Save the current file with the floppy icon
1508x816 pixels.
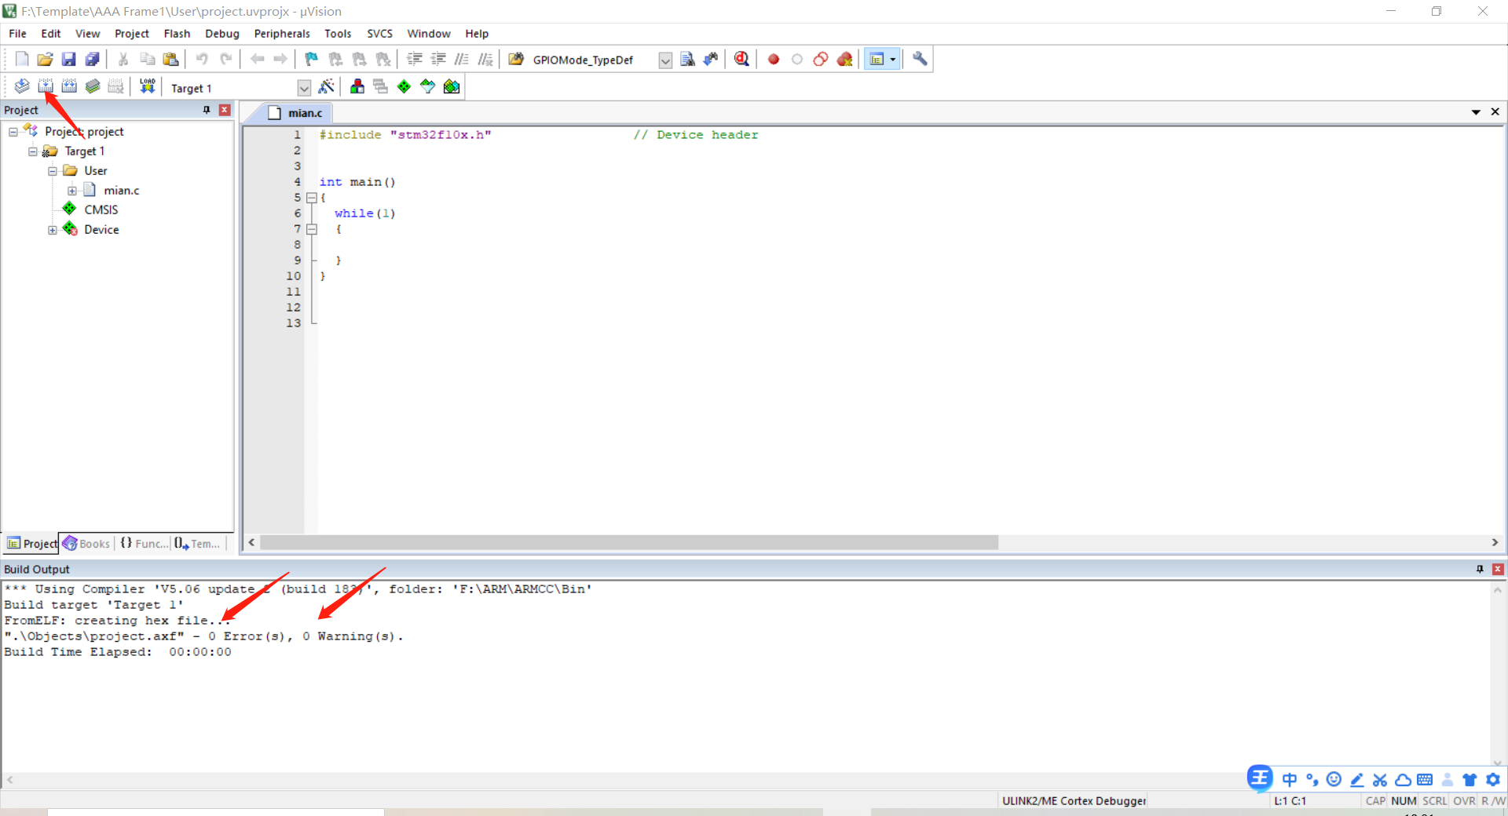(68, 59)
